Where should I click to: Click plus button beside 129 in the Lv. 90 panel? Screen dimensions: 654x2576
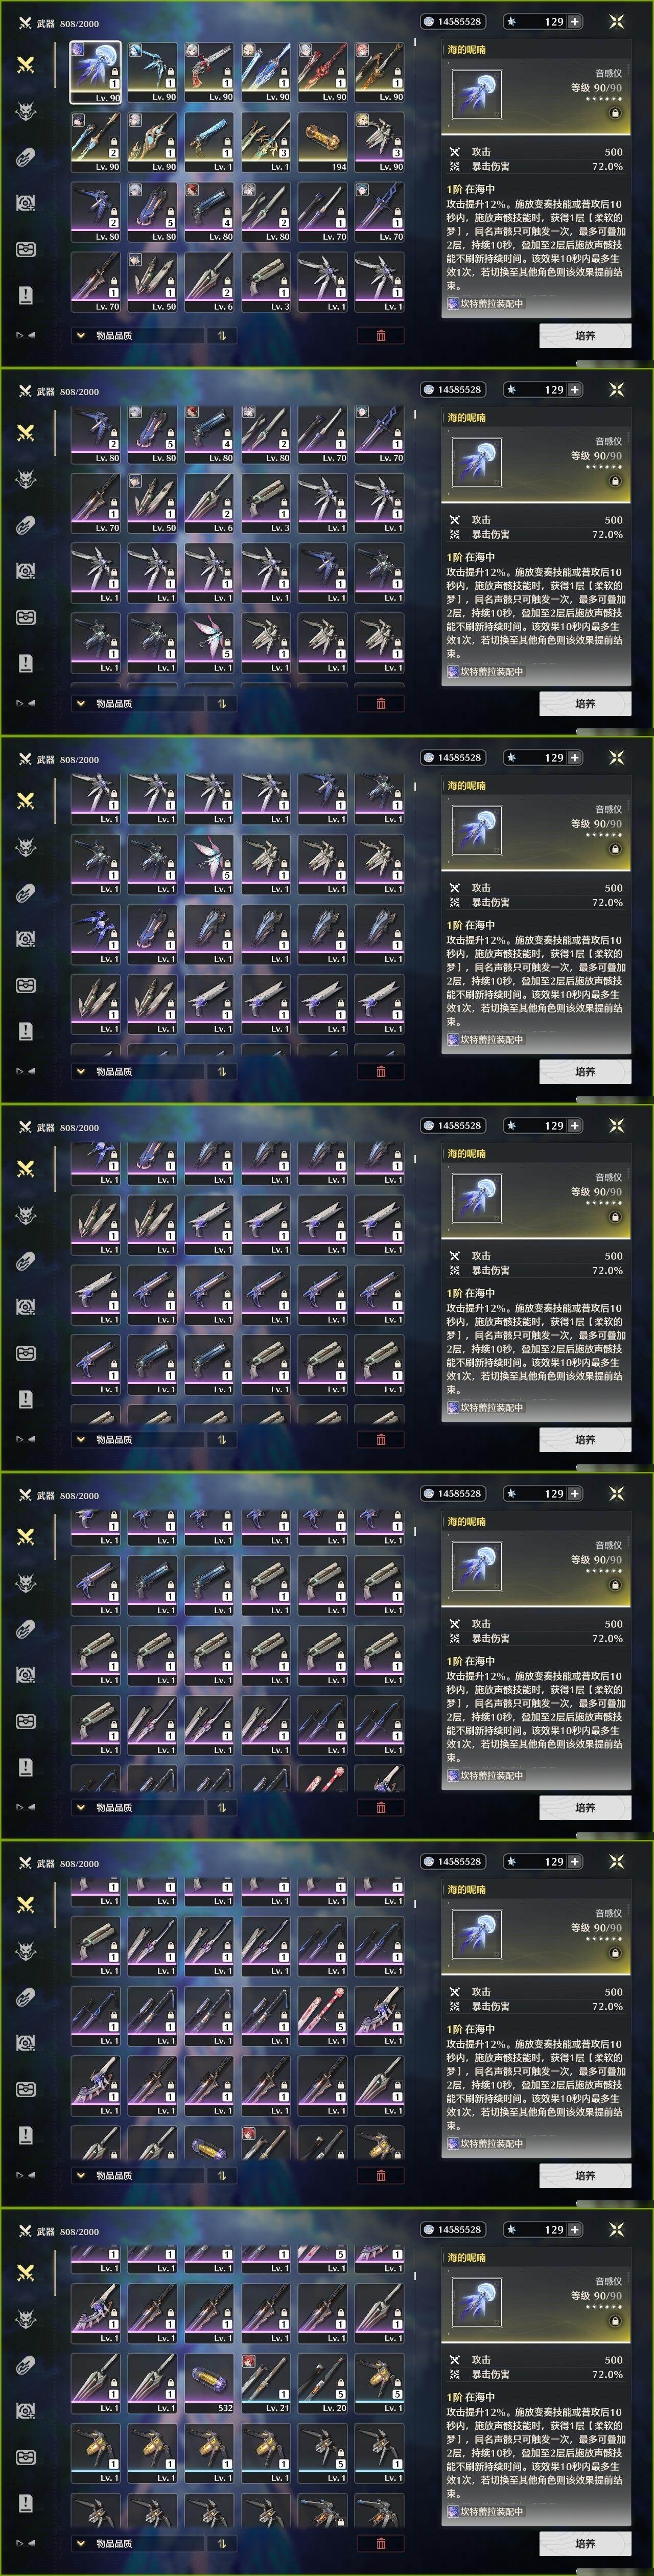click(575, 21)
